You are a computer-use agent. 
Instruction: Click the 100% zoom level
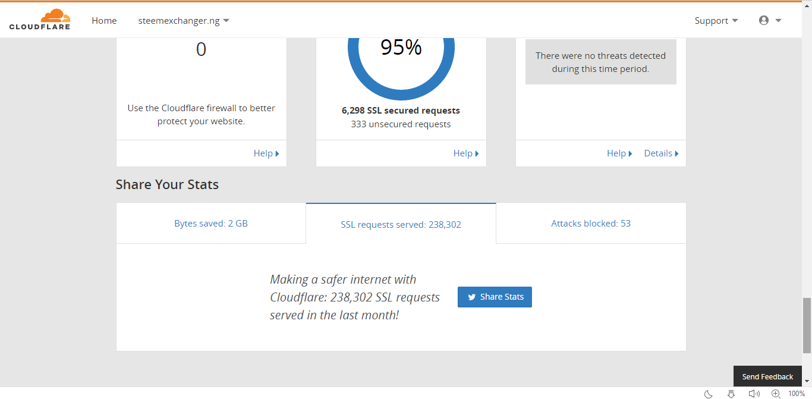tap(797, 394)
